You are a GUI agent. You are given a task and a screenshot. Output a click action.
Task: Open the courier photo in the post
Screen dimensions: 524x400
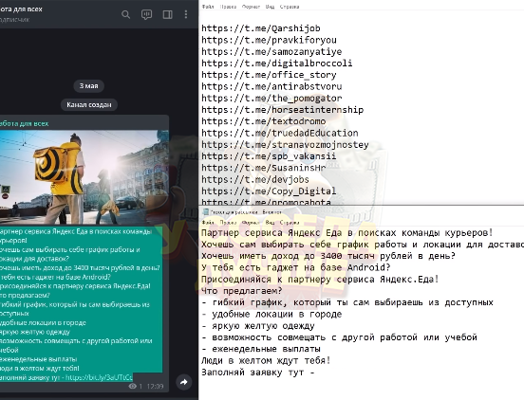click(84, 177)
